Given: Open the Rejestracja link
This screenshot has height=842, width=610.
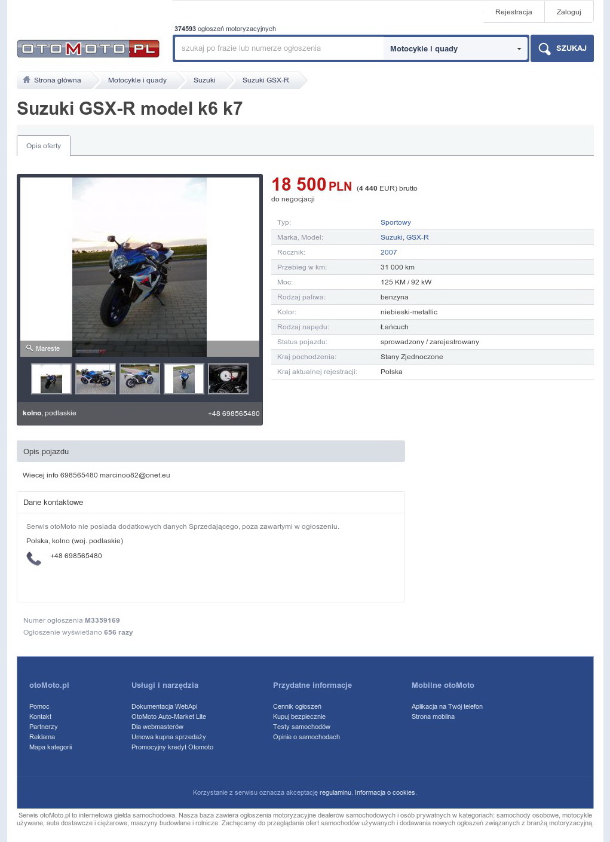Looking at the screenshot, I should point(513,12).
